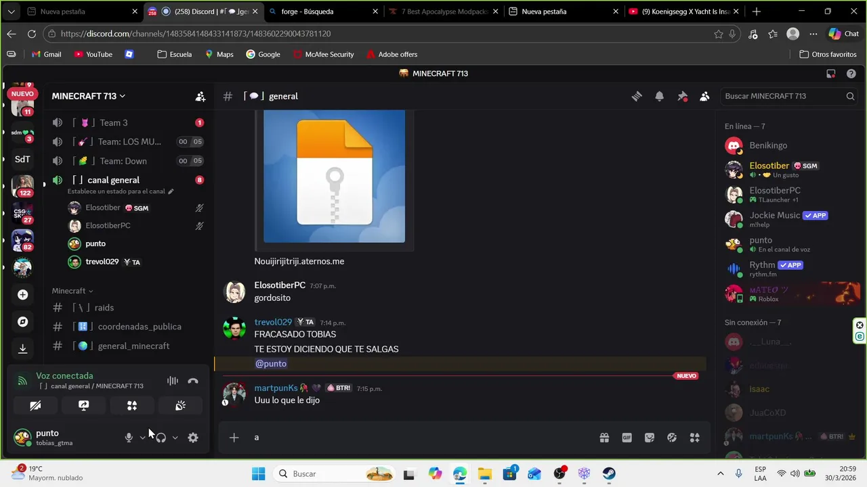This screenshot has width=867, height=487.
Task: Open the soundboard in voice panel
Action: (180, 405)
